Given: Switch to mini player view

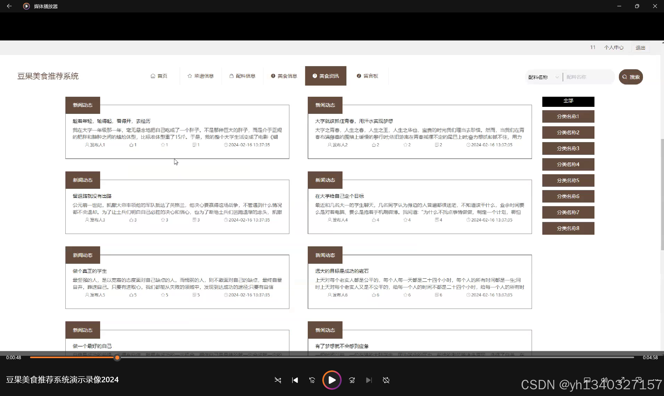Looking at the screenshot, I should pos(639,380).
